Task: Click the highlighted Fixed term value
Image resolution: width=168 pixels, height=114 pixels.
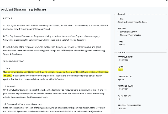Action: (120, 70)
